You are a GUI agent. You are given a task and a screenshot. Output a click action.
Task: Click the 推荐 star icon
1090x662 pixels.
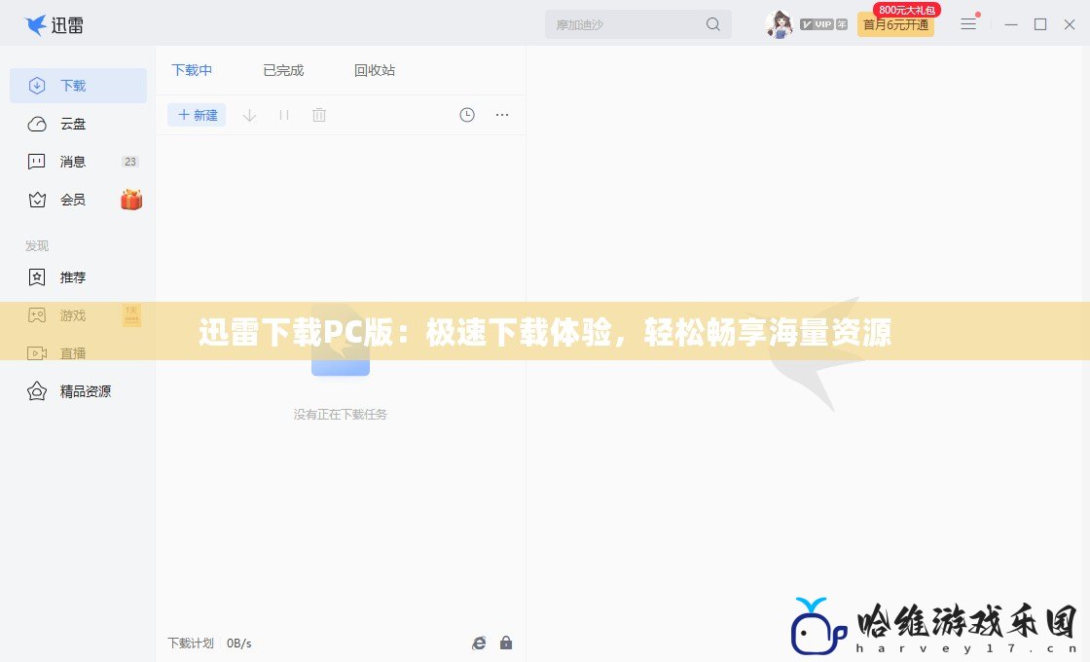click(x=37, y=277)
